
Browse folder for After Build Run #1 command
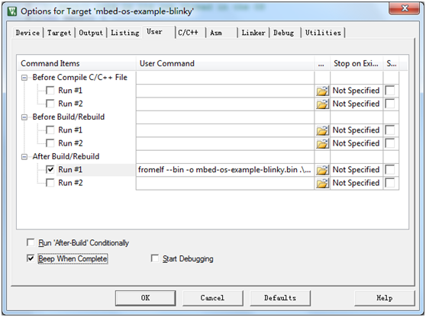click(322, 170)
